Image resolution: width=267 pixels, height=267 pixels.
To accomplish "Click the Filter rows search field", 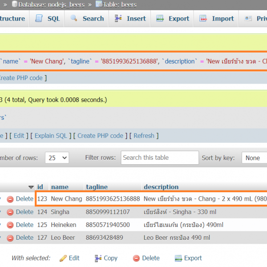I will coord(159,158).
